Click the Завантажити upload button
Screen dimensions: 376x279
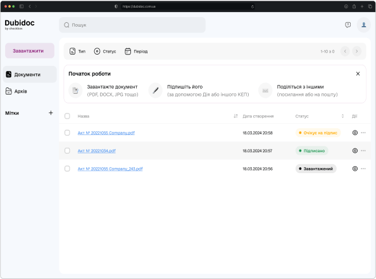[x=30, y=51]
